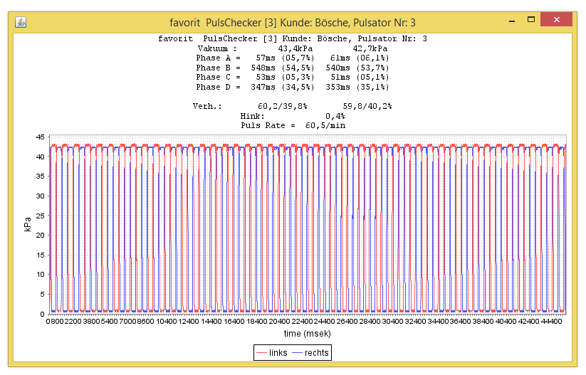Select the Vakuum value '43,4kPa'
The width and height of the screenshot is (586, 375).
(x=295, y=48)
